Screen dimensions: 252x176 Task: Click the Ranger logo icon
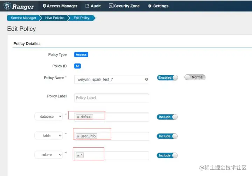tap(7, 6)
